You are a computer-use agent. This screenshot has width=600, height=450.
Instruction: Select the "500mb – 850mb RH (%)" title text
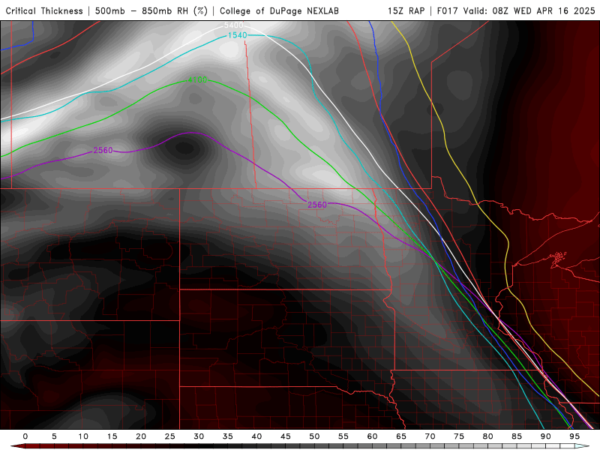click(151, 10)
